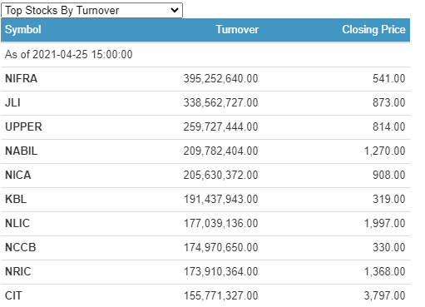425x307 pixels.
Task: Open the NIFRA stock symbol
Action: [x=21, y=78]
